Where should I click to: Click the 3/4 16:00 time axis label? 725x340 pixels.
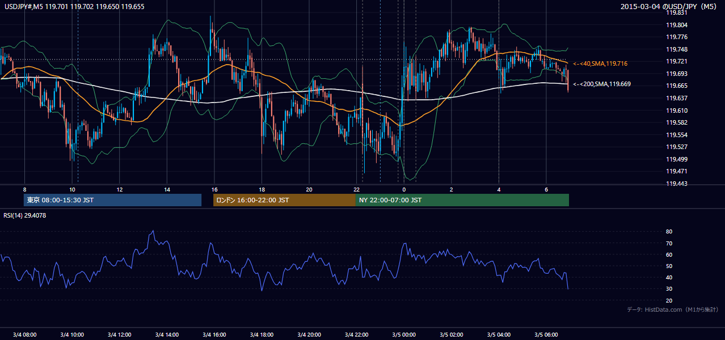[x=214, y=334]
